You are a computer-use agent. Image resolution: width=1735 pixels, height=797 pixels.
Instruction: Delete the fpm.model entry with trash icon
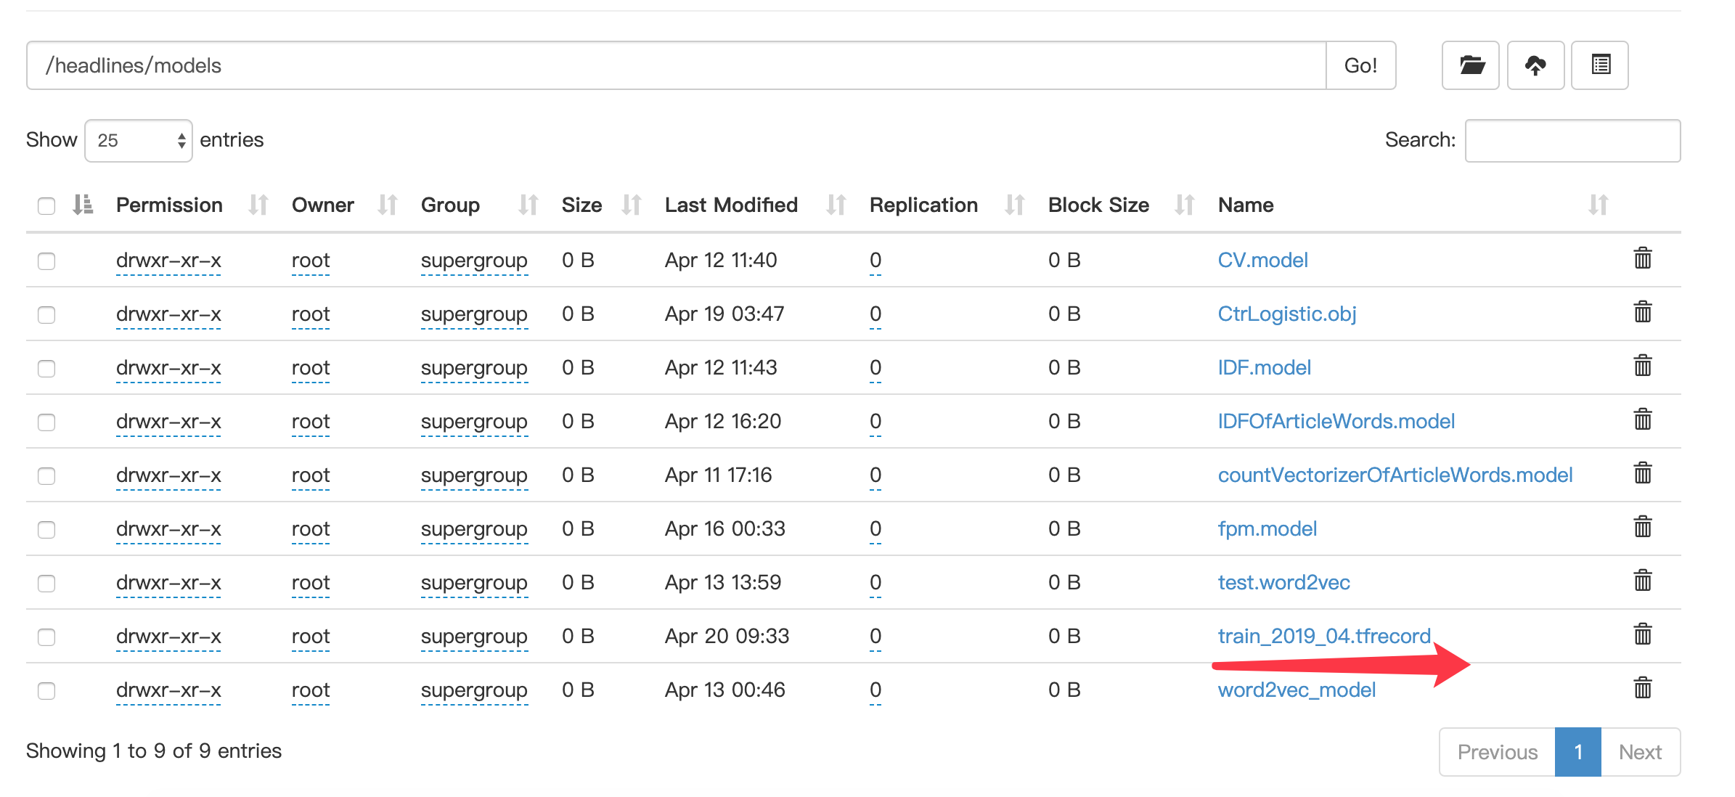tap(1643, 527)
